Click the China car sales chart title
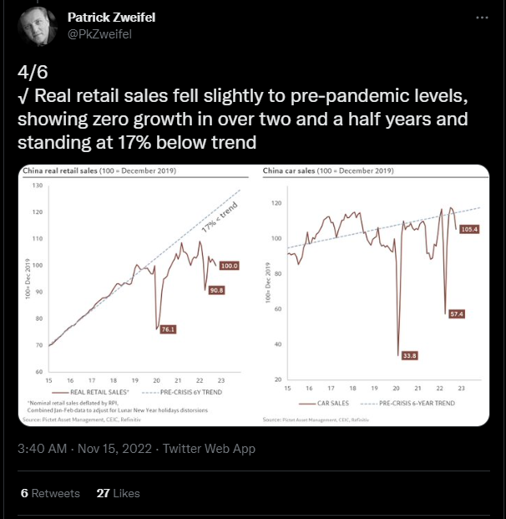The image size is (506, 519). [x=328, y=170]
